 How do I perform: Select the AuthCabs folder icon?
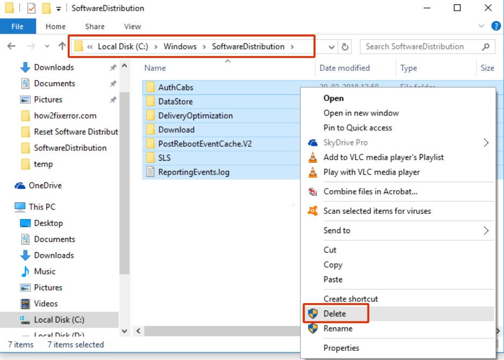point(150,87)
